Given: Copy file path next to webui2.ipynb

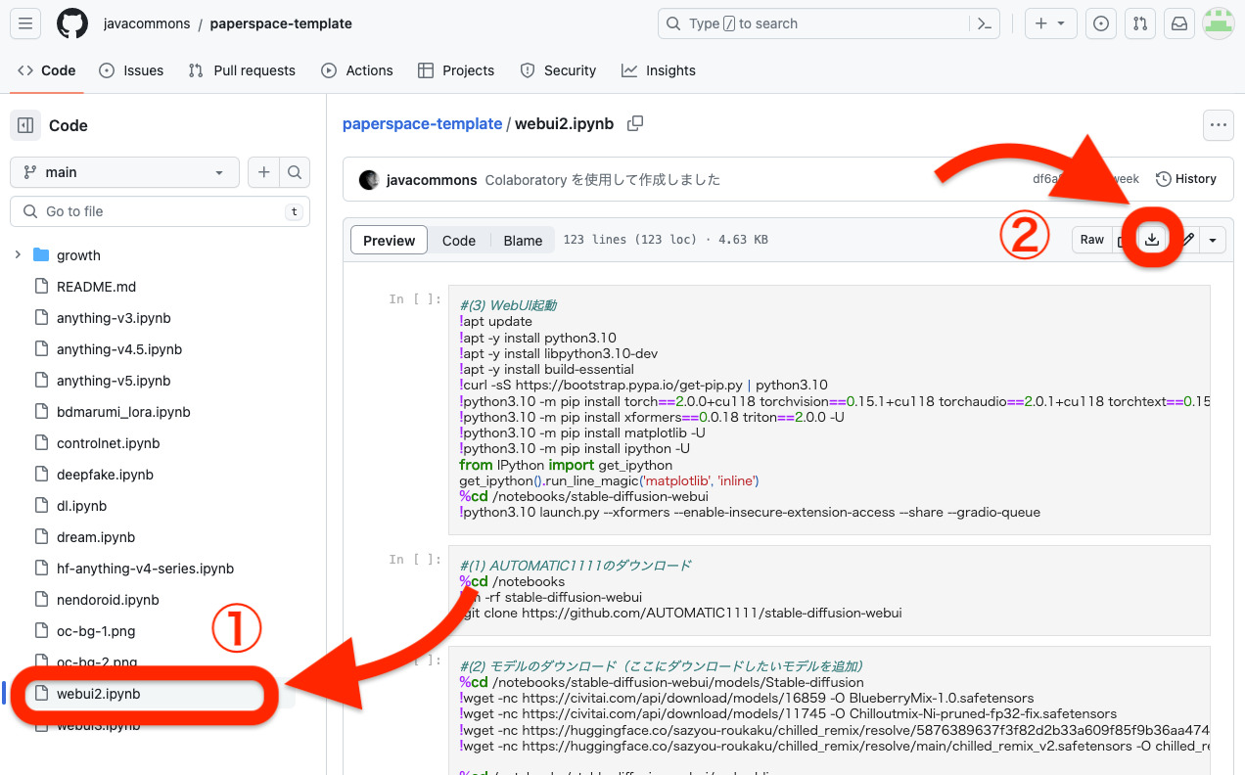Looking at the screenshot, I should (635, 123).
